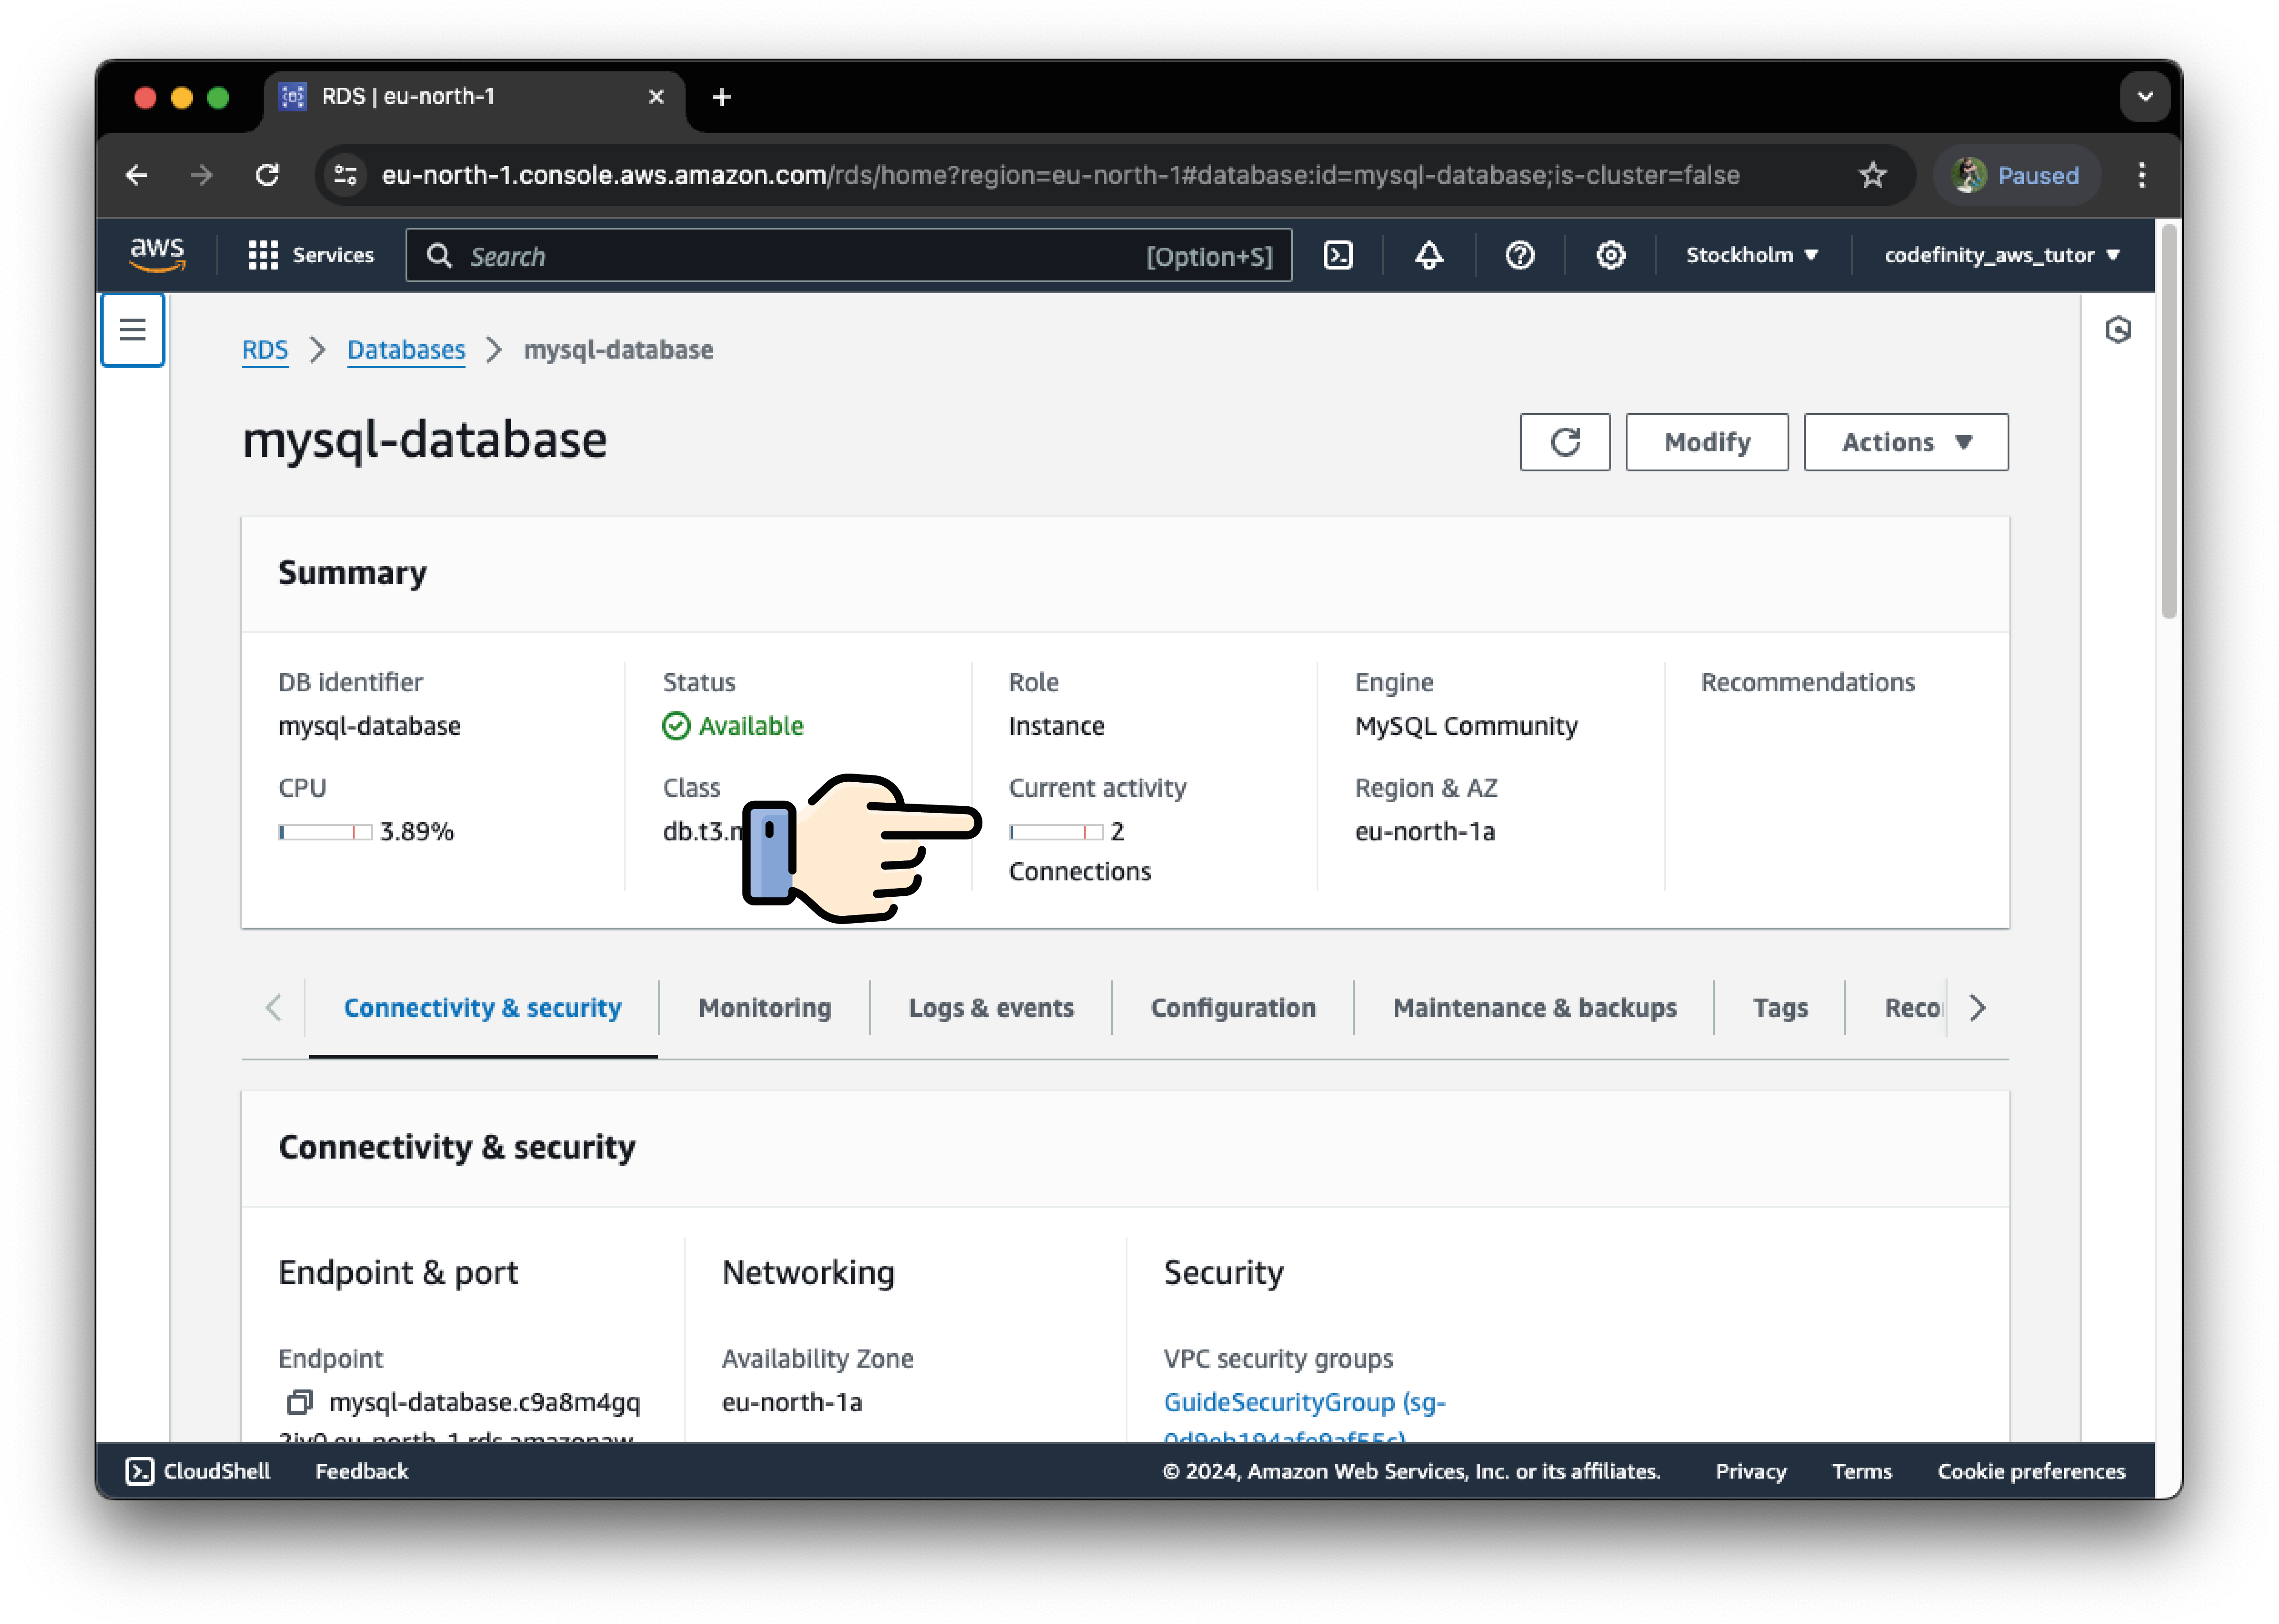2279x1624 pixels.
Task: Click the Current activity connections bar
Action: 1055,832
